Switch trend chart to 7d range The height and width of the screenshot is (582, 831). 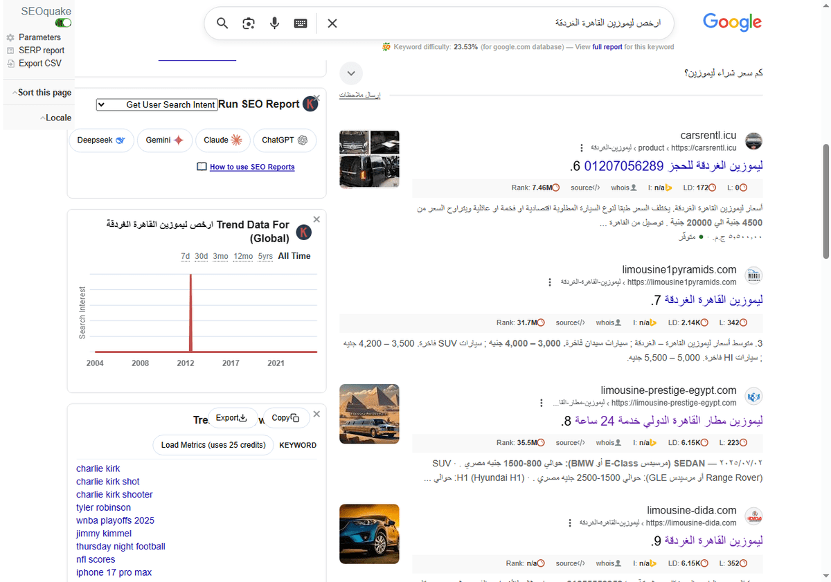click(185, 256)
